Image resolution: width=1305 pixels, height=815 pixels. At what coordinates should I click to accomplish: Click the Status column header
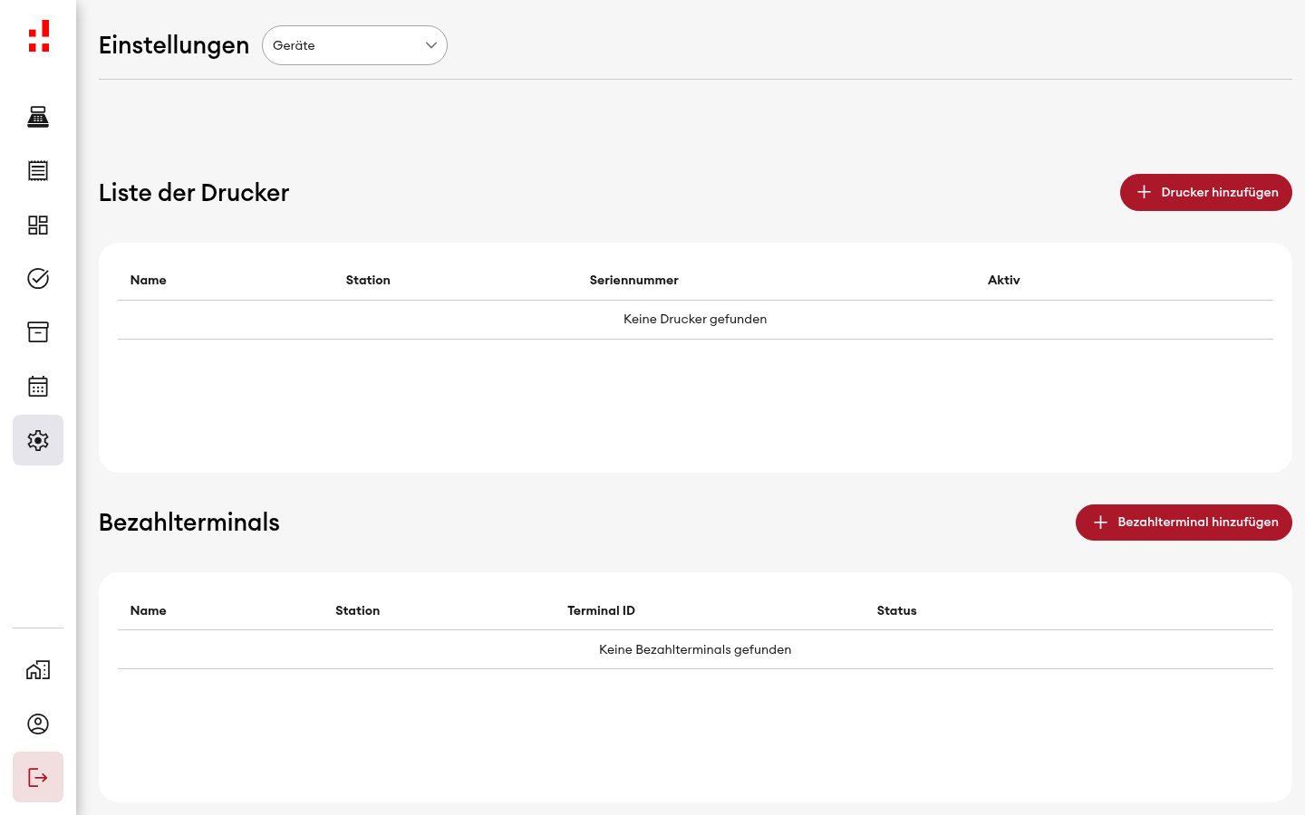tap(896, 610)
